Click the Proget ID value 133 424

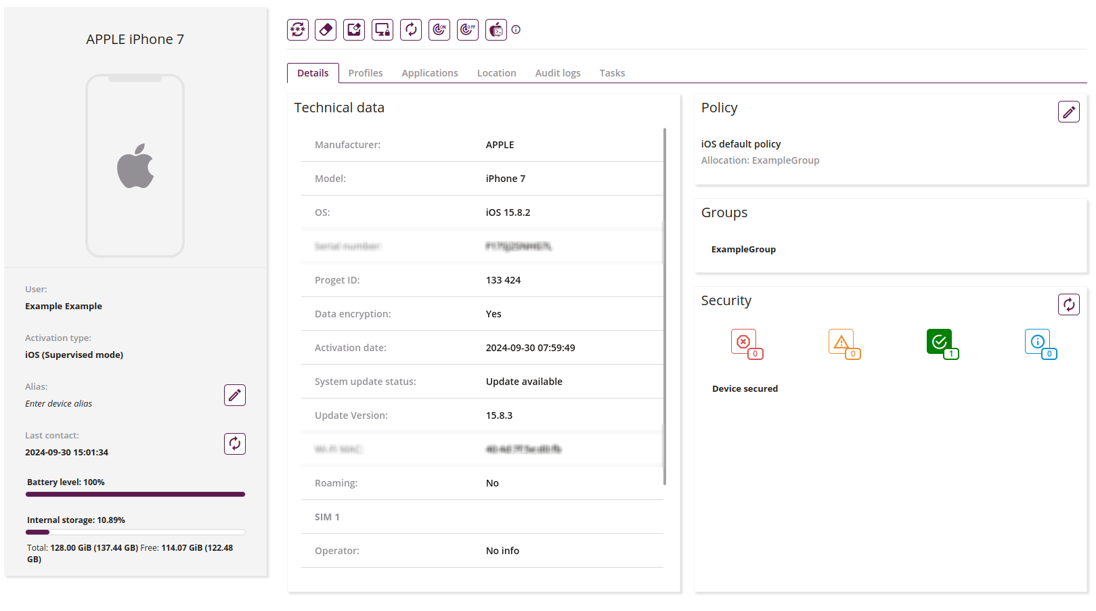pyautogui.click(x=503, y=280)
